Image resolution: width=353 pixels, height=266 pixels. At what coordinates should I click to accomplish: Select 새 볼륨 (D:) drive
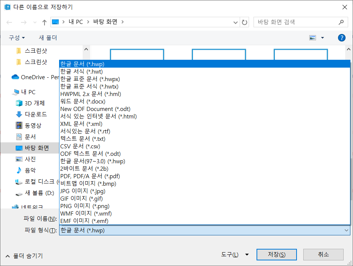tap(35, 193)
